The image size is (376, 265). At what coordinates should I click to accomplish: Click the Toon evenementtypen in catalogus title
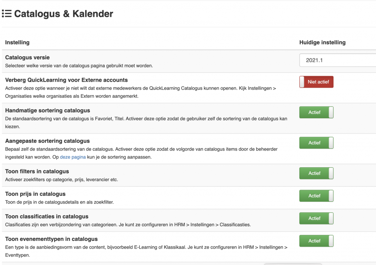51,239
